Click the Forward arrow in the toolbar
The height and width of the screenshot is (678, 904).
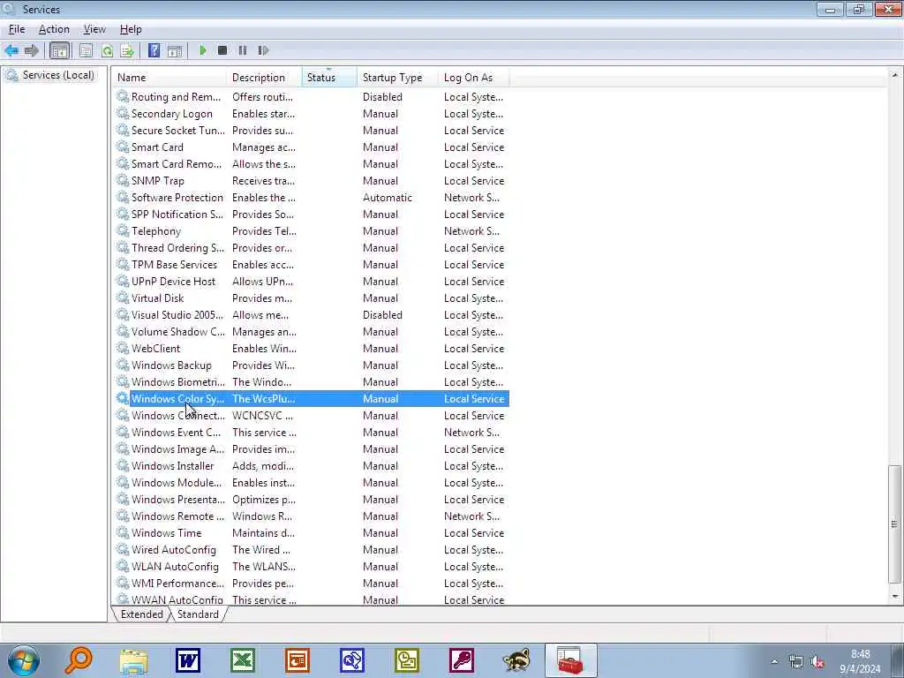(32, 50)
